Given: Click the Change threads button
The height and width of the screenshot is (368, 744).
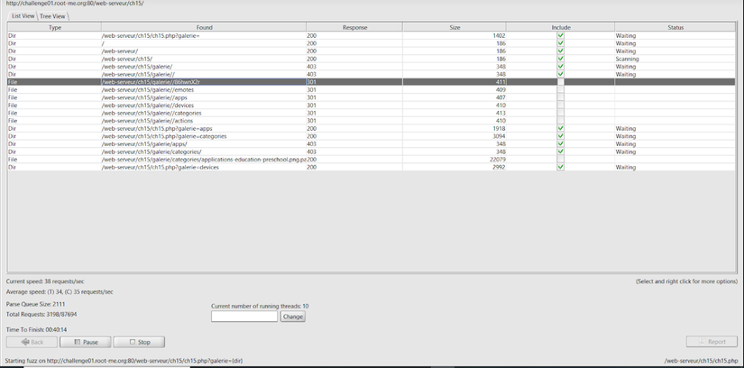Looking at the screenshot, I should pos(293,317).
